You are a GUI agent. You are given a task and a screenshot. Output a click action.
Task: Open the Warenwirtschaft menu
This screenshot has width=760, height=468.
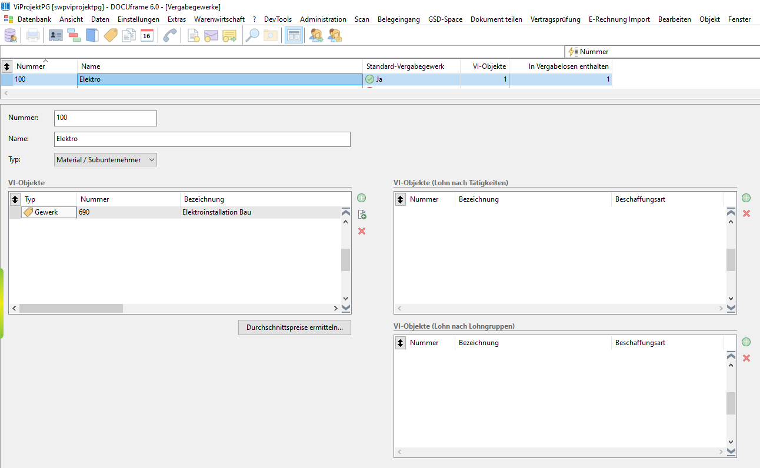(219, 19)
